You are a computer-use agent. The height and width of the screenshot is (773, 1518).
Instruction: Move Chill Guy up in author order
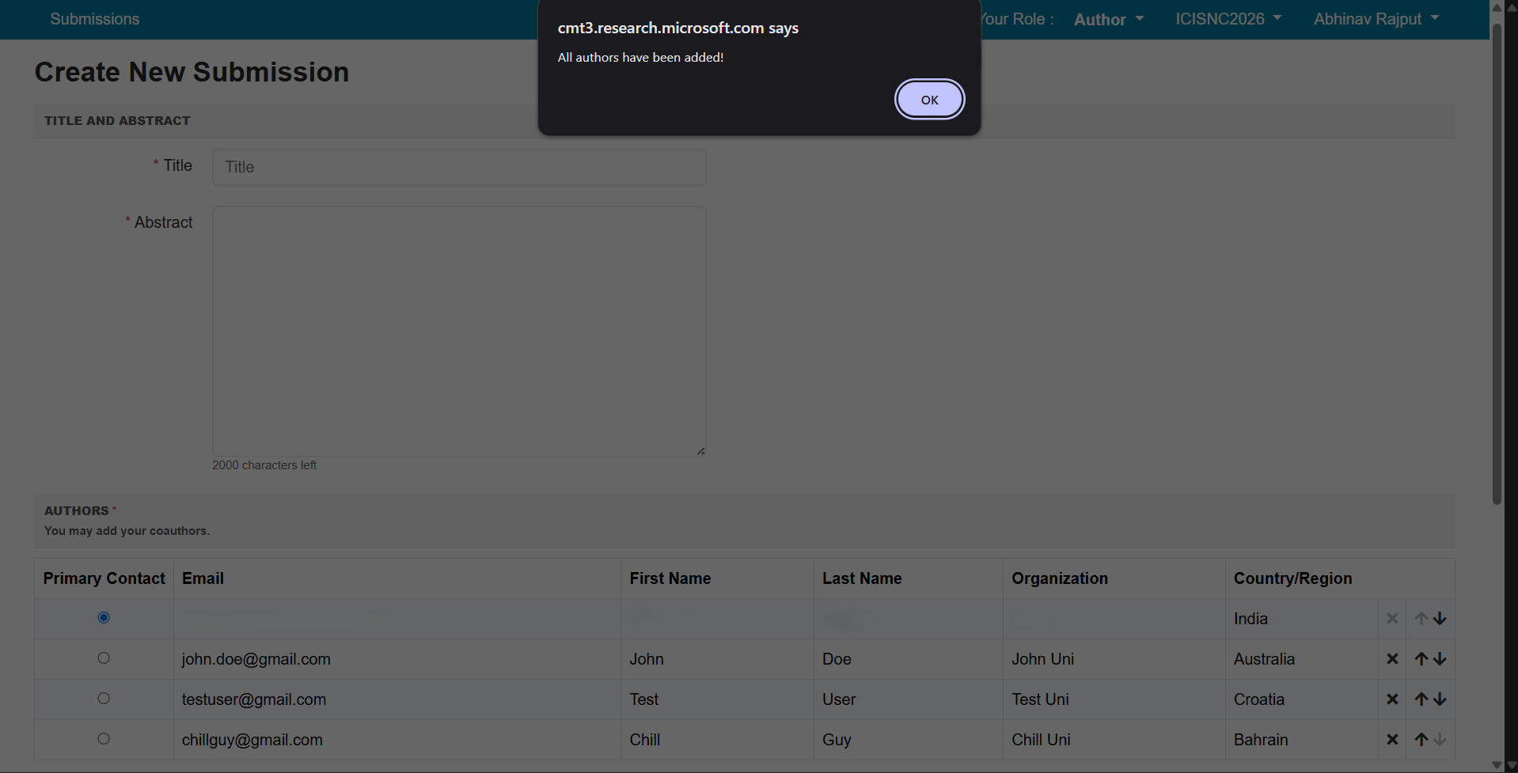[1420, 740]
